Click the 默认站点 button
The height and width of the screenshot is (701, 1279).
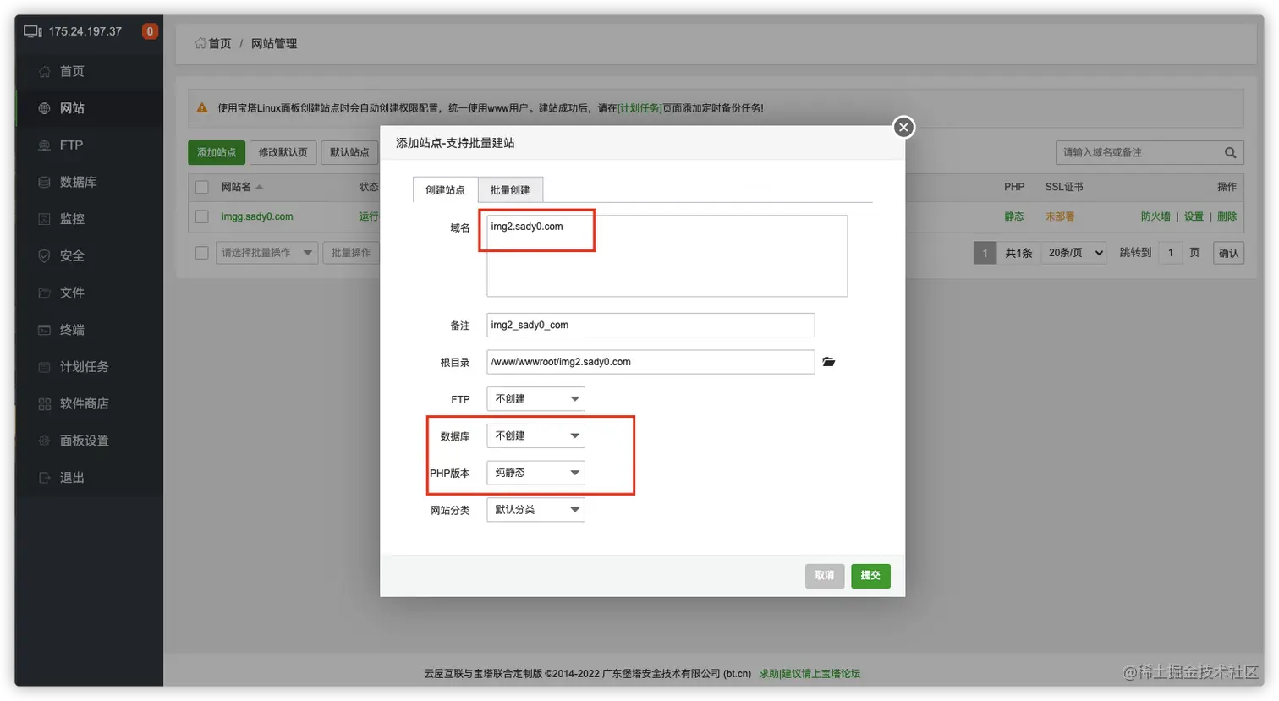pos(349,152)
